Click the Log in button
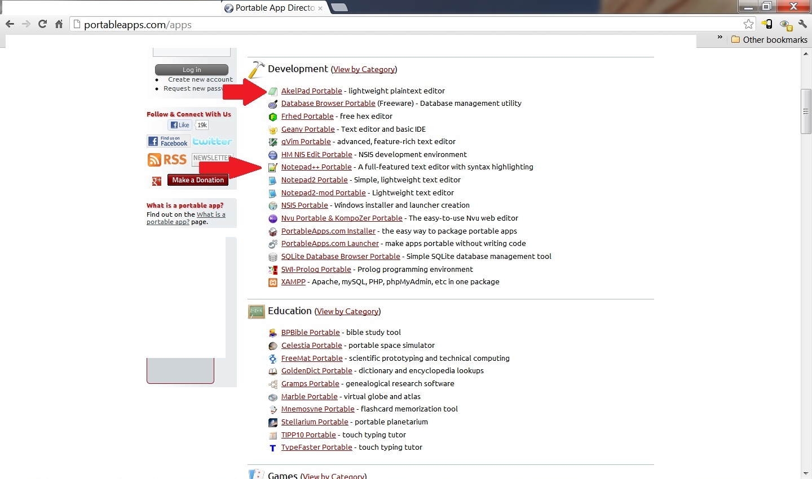The image size is (812, 479). pyautogui.click(x=192, y=70)
